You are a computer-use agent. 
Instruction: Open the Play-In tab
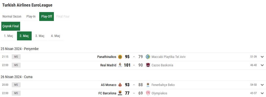point(31,17)
